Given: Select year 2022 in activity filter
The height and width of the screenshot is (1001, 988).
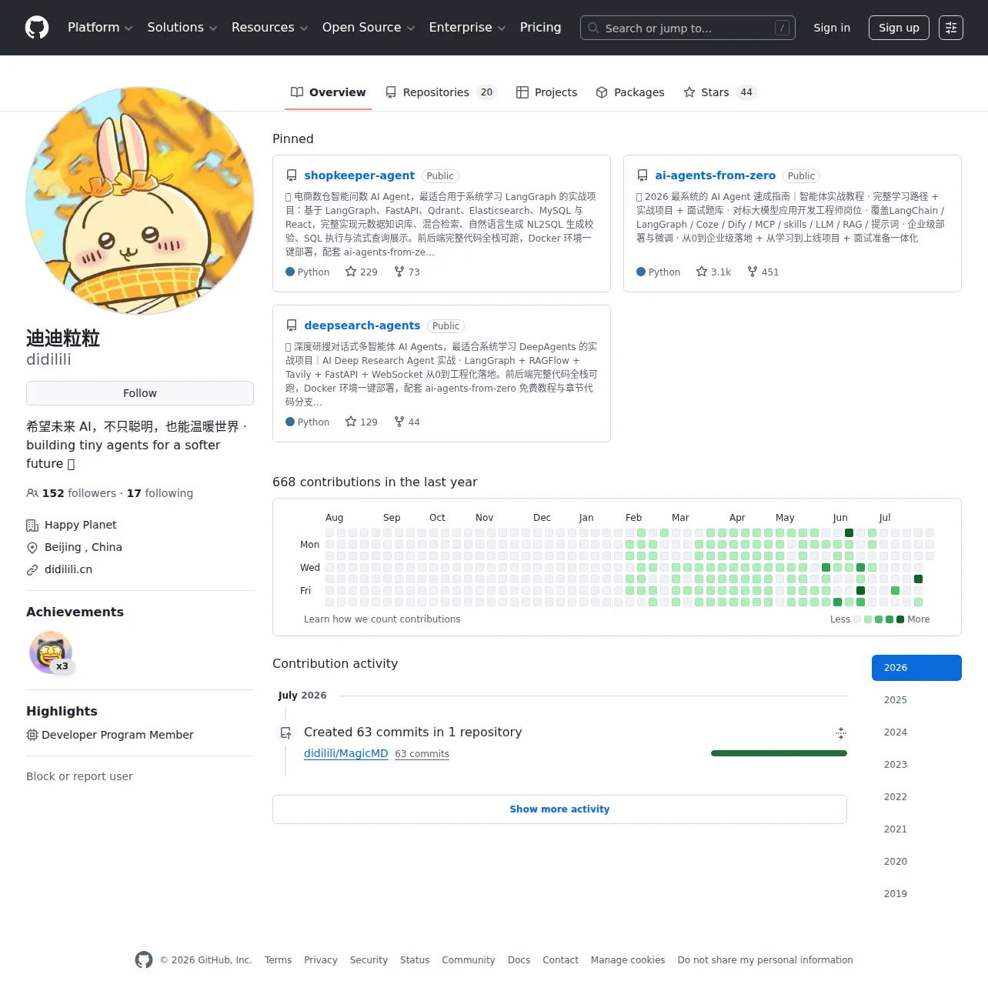Looking at the screenshot, I should 916,797.
